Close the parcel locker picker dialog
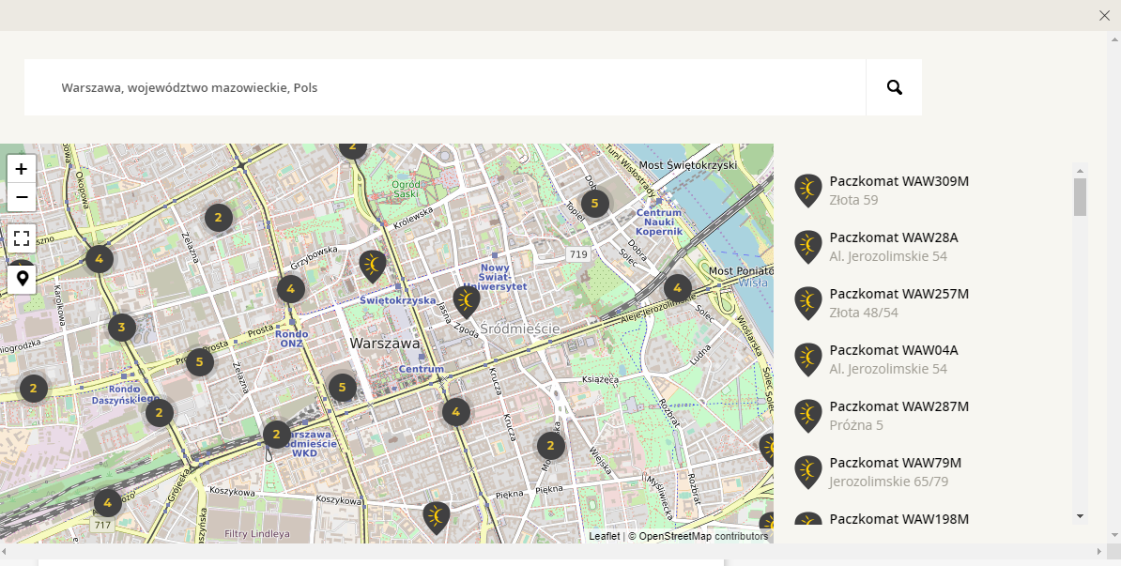Viewport: 1121px width, 566px height. [1104, 16]
